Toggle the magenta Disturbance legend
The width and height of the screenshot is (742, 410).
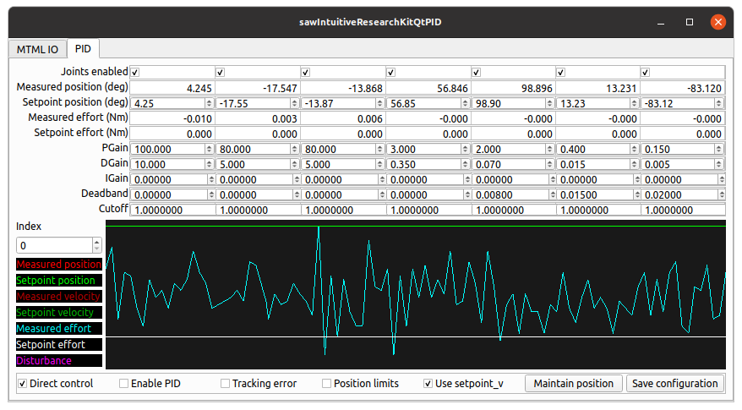pyautogui.click(x=59, y=361)
